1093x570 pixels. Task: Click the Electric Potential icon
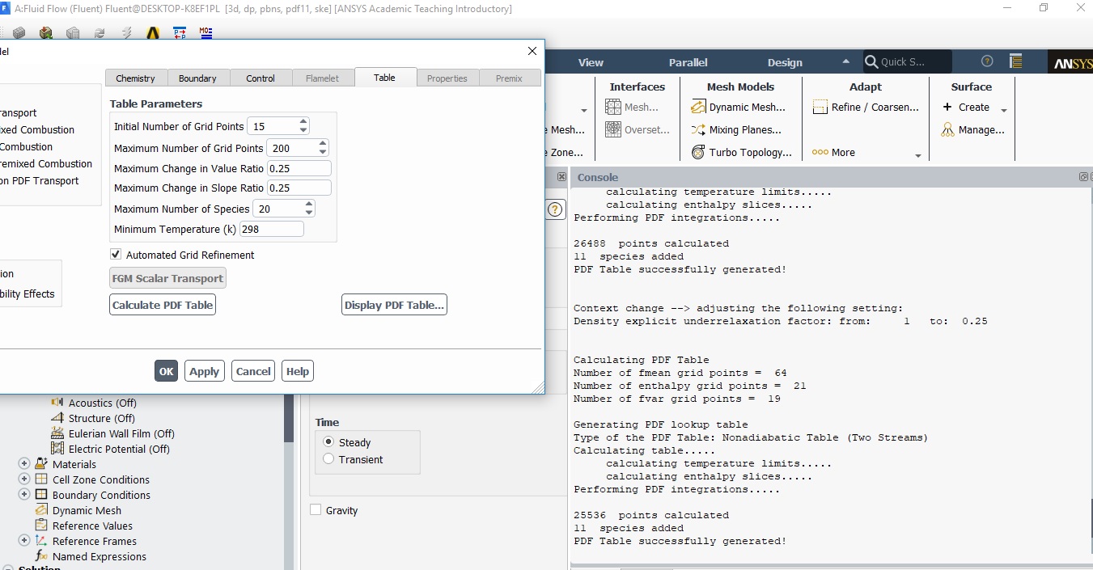click(x=57, y=449)
